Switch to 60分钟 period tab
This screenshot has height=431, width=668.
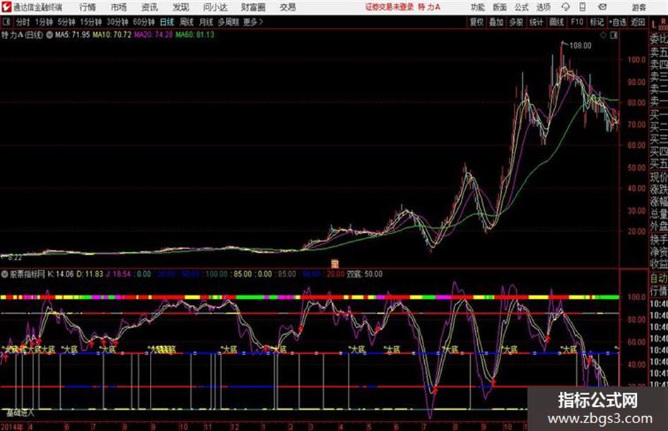click(144, 22)
